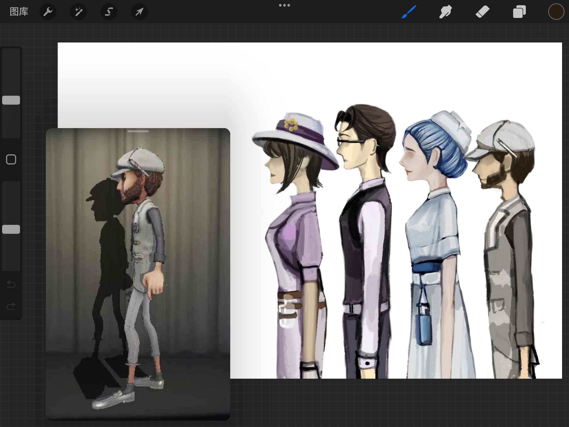Tap the square modify button in sidebar
The image size is (569, 427).
pos(11,159)
